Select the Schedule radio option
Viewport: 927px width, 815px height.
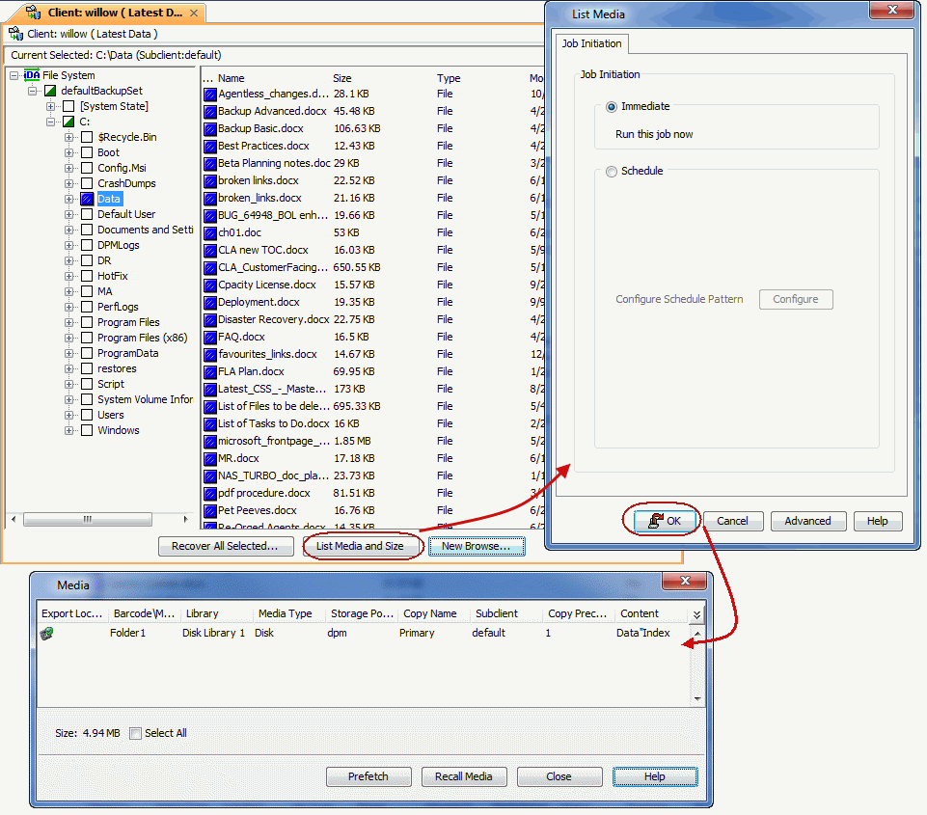coord(611,172)
